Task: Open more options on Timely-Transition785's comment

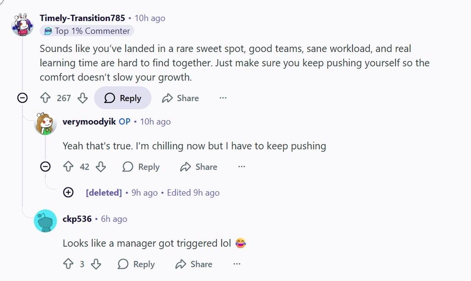Action: (223, 98)
